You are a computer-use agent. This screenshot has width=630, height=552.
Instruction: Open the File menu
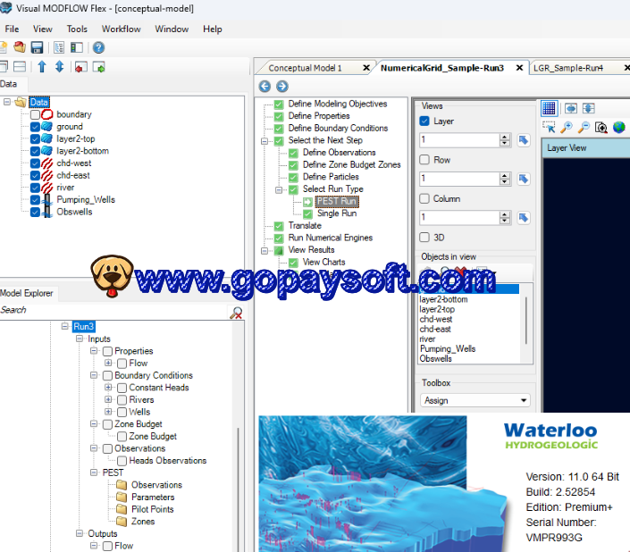coord(12,29)
